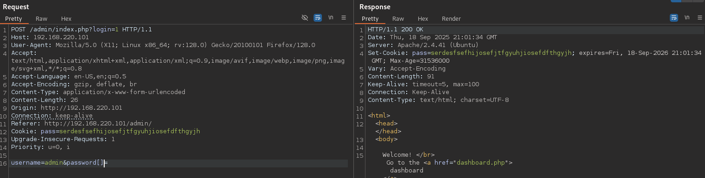The width and height of the screenshot is (705, 178).
Task: Click the Priority: u=0, i header
Action: pos(41,147)
